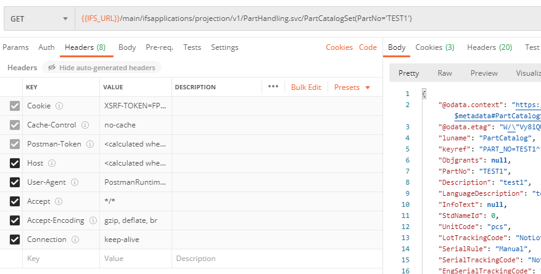Uncheck the Host header checkbox
541x274 pixels.
coord(15,163)
